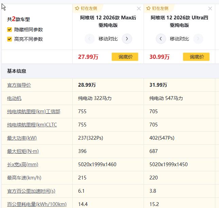Remove Max后驱纯电版 from comparison
Screen dimensions: 219x208
click(x=139, y=8)
